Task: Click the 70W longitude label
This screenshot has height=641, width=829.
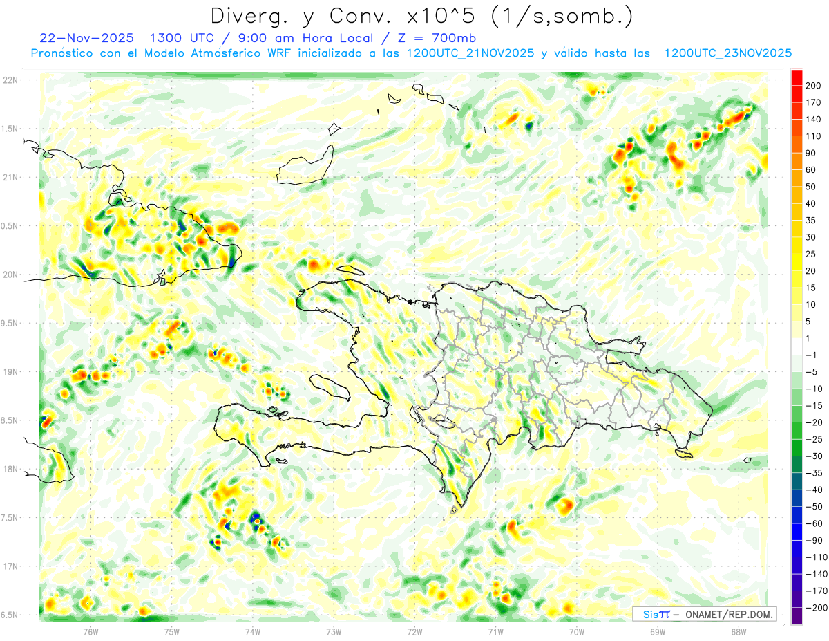Action: 577,631
